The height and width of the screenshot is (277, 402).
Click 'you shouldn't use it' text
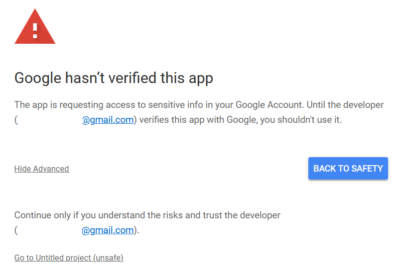point(300,119)
